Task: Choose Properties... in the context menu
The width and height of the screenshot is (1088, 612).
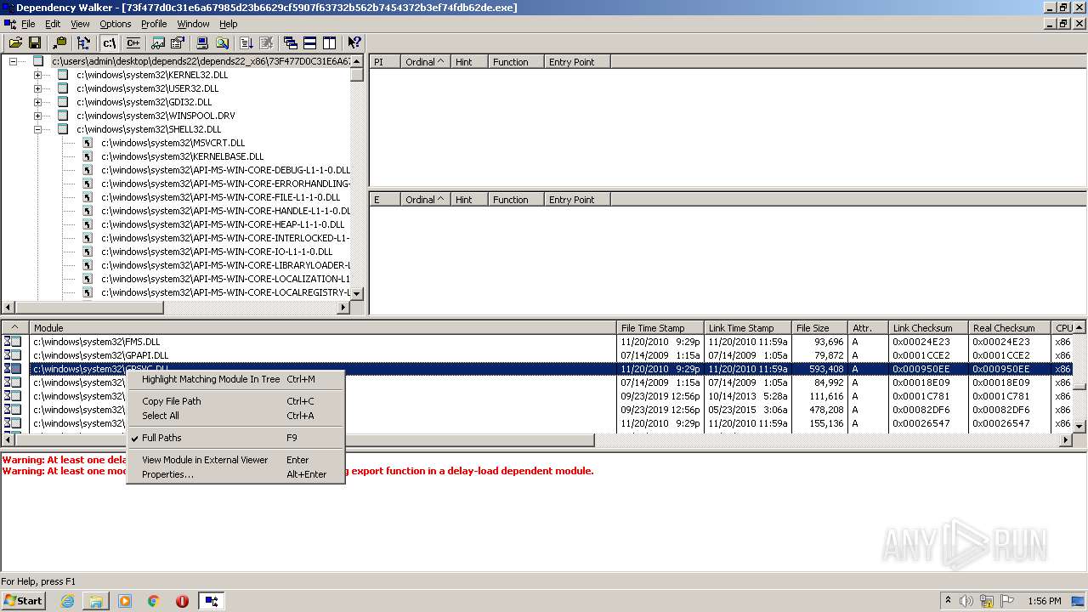Action: coord(235,474)
